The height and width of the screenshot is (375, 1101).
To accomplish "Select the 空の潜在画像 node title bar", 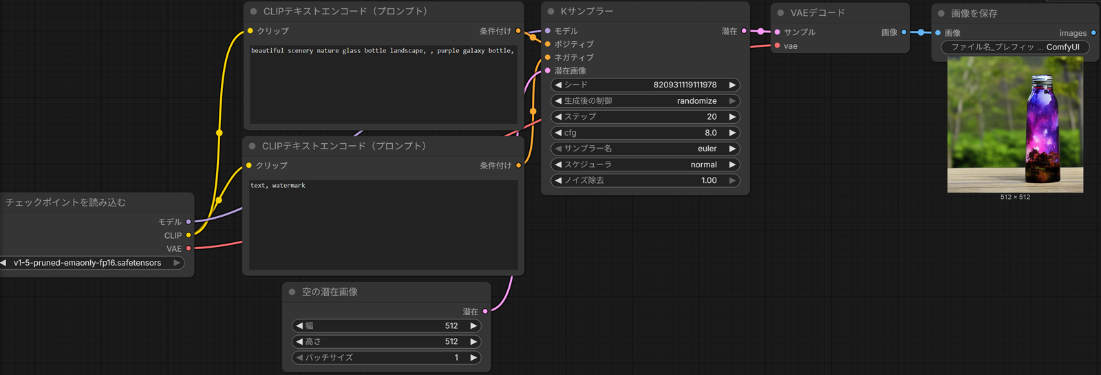I will (387, 292).
